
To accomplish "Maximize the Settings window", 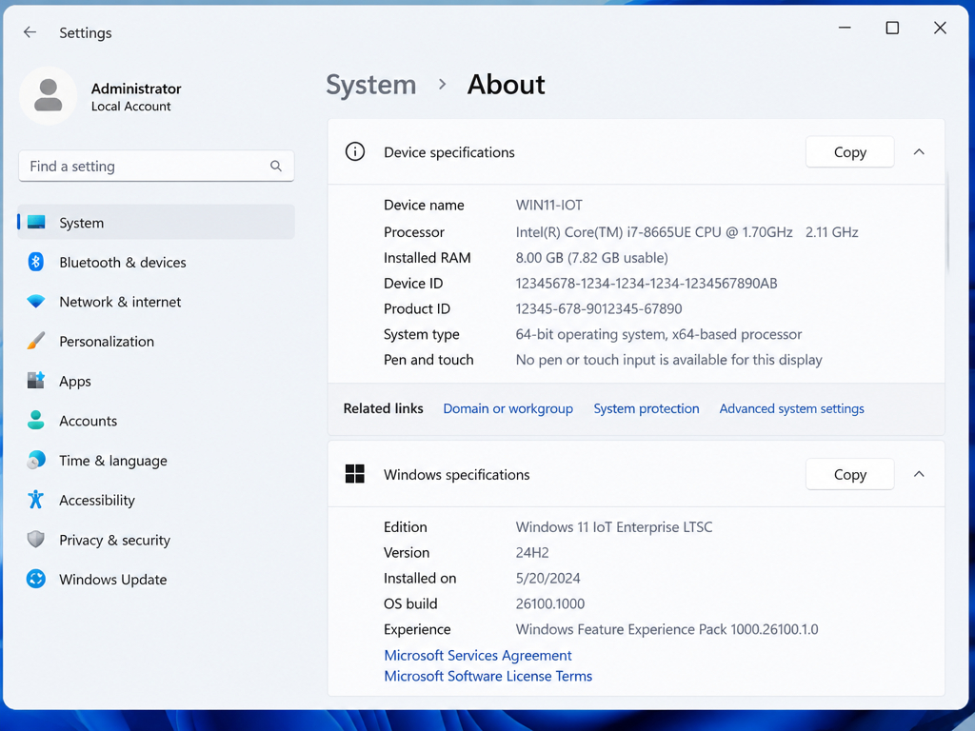I will [x=892, y=28].
